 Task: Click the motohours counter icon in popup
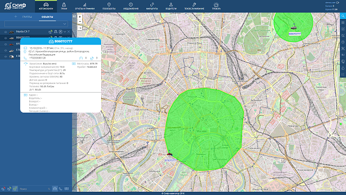(74, 64)
